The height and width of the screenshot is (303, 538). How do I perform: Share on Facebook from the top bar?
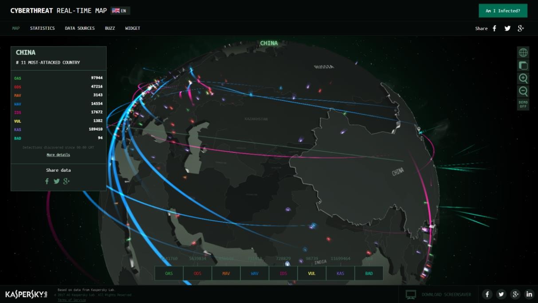pyautogui.click(x=495, y=28)
